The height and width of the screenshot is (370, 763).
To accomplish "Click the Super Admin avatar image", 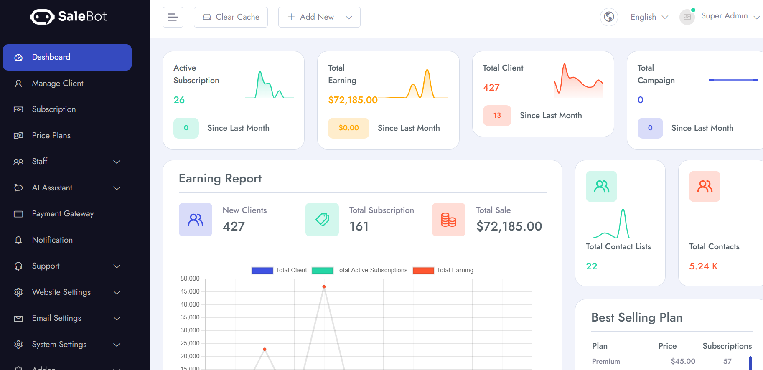I will 687,17.
